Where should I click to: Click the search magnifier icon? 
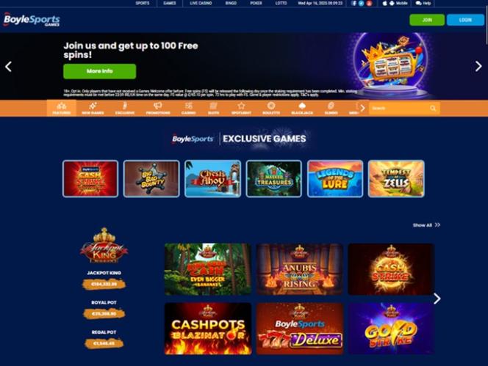[433, 108]
